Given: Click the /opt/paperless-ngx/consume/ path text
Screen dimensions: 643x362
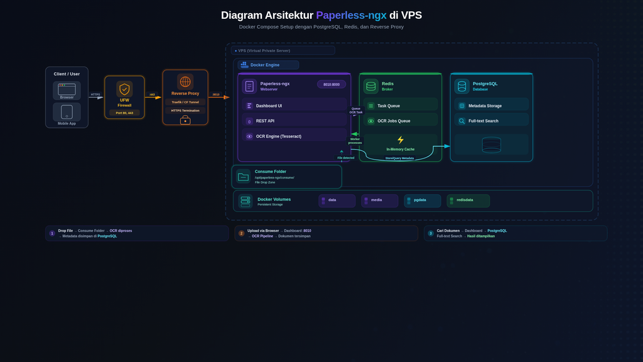Looking at the screenshot, I should coord(274,178).
